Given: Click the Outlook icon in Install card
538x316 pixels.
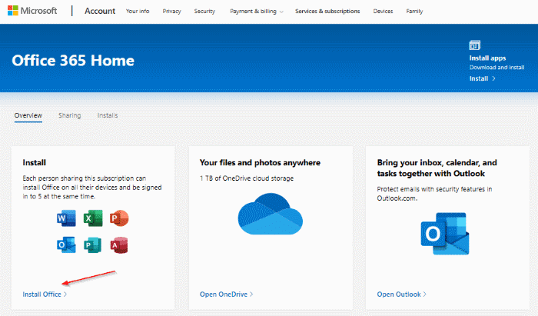Looking at the screenshot, I should point(66,245).
